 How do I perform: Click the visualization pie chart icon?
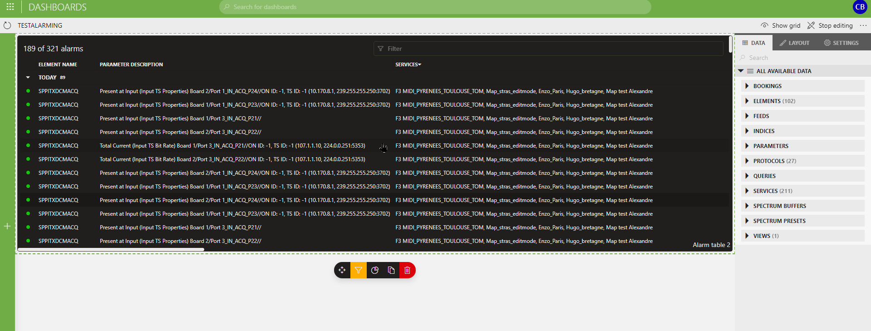375,270
